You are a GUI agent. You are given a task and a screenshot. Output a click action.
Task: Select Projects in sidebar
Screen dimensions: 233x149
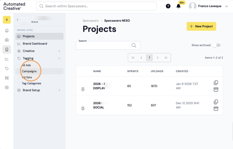tap(39, 36)
